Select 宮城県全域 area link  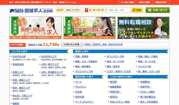18,64
